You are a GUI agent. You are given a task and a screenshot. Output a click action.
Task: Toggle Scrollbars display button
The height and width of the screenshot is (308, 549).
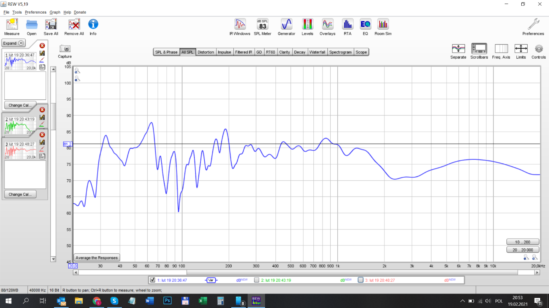coord(479,49)
